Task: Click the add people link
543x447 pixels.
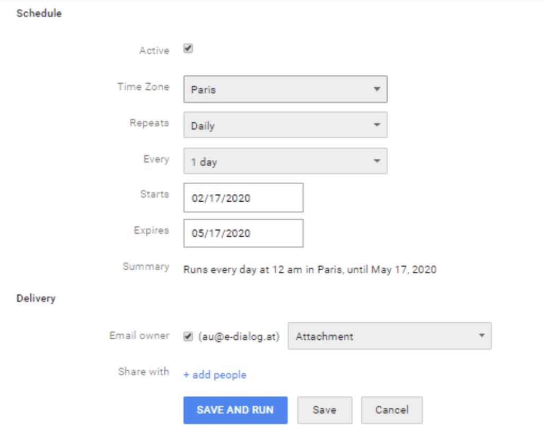Action: (215, 374)
